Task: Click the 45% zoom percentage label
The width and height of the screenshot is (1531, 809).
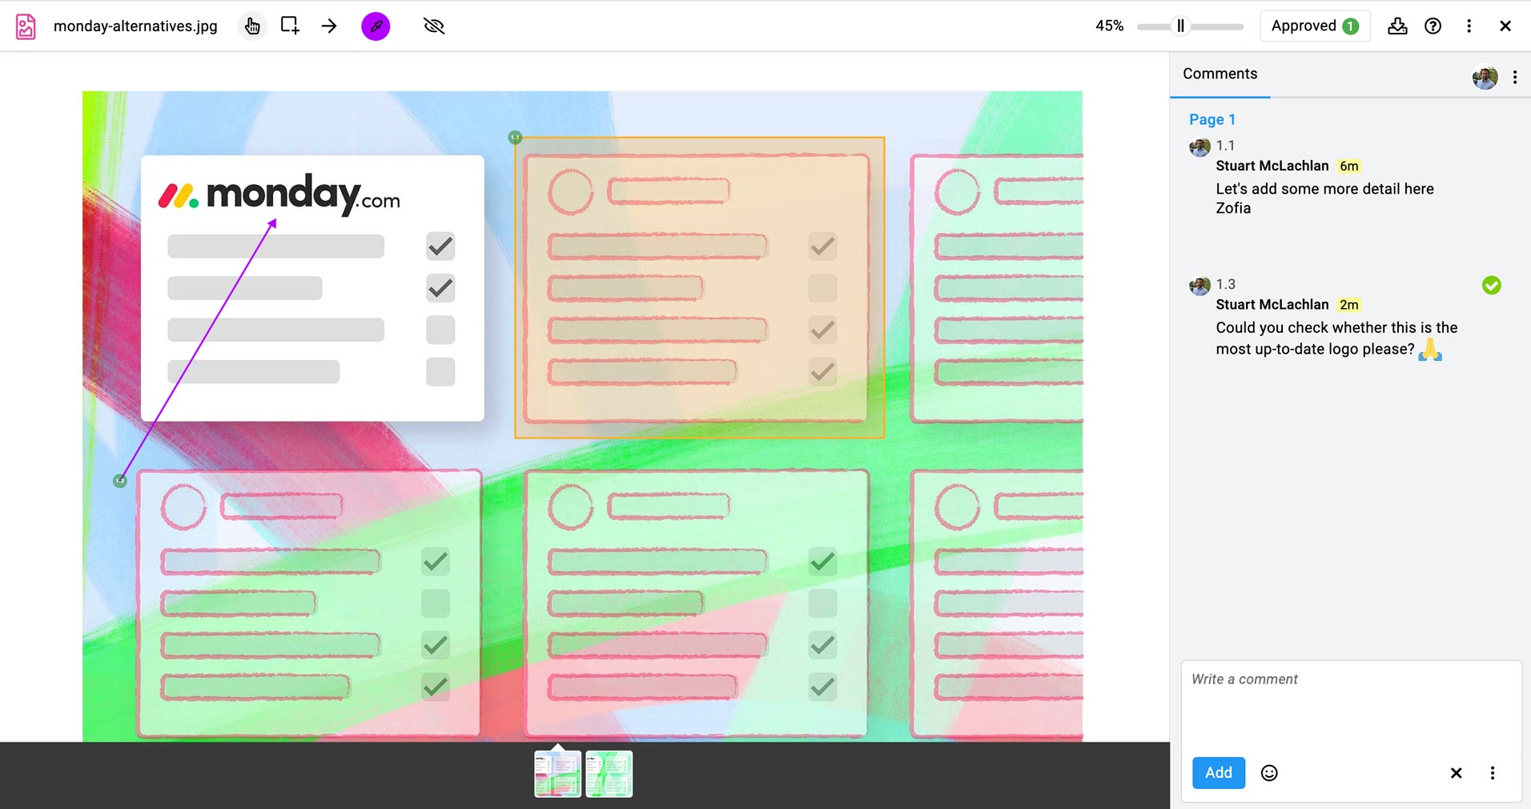Action: click(x=1109, y=26)
